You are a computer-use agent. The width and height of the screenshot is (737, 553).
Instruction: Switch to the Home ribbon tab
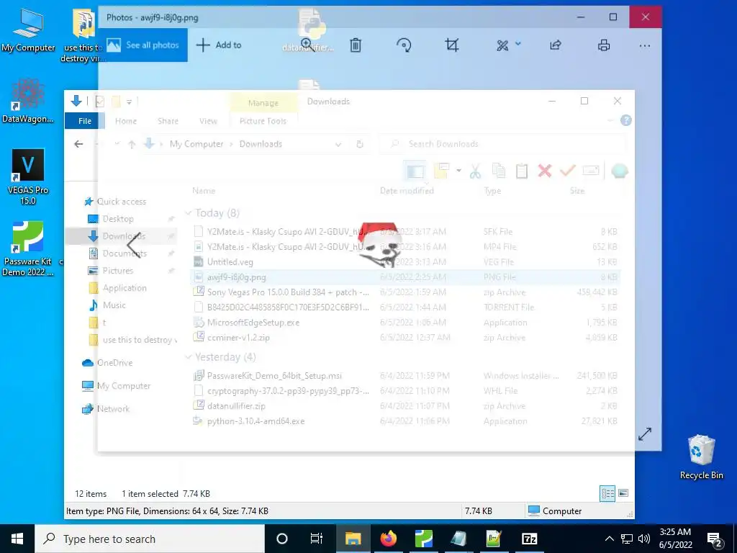pos(126,121)
